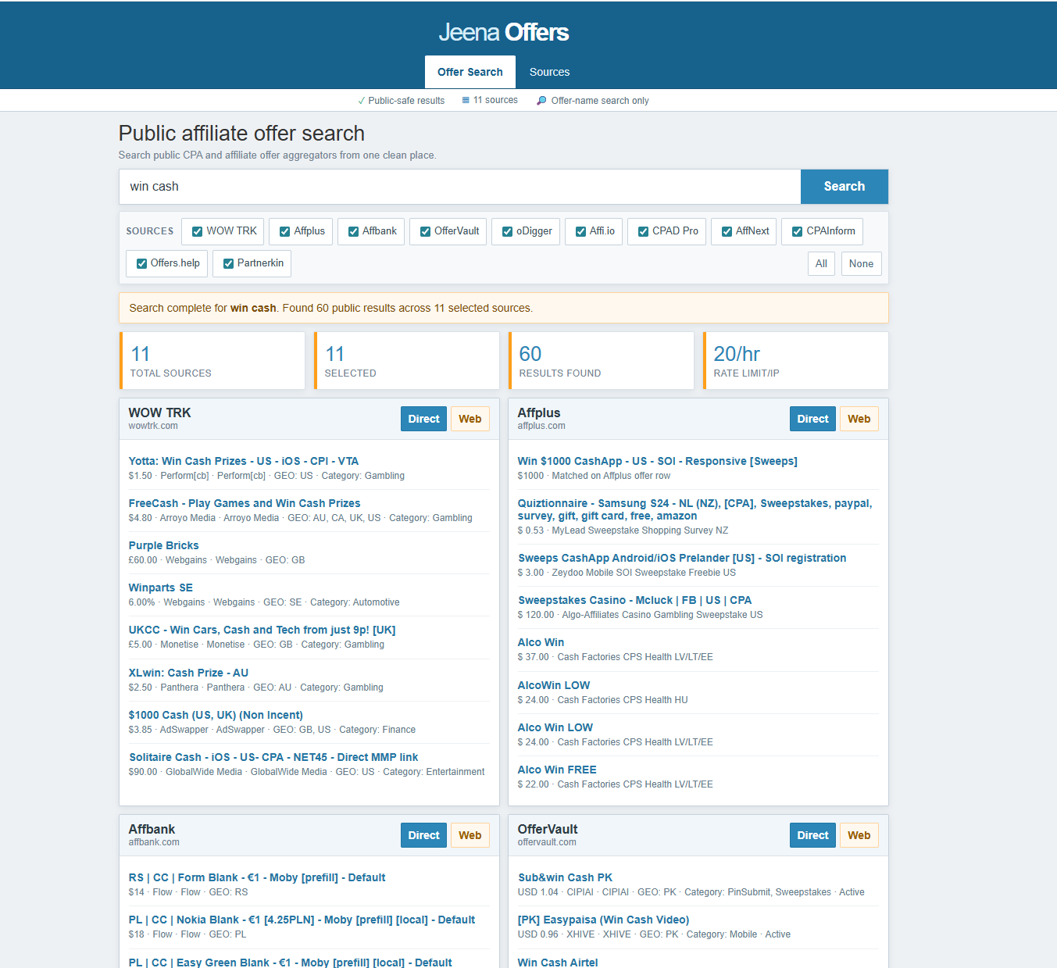
Task: Open '[PK] Easypaisa (Win Cash Video)' link
Action: (x=603, y=920)
